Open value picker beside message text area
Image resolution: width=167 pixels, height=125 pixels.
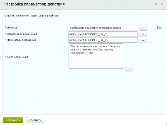pyautogui.click(x=129, y=68)
